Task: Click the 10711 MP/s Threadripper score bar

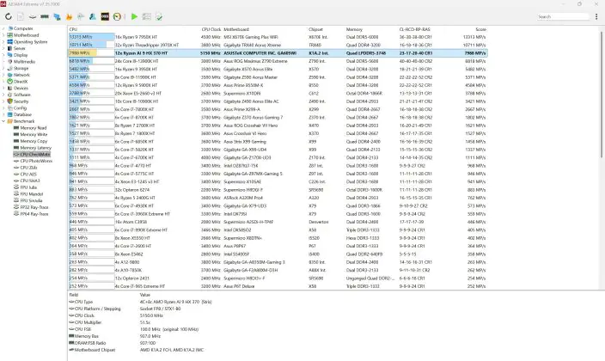Action: [x=91, y=46]
